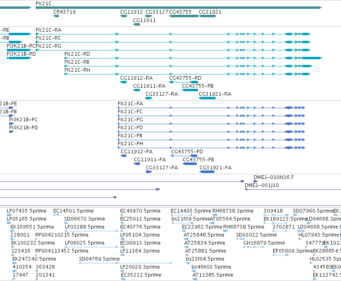Select the Plc21C-RC transcript label
The width and height of the screenshot is (341, 281).
click(x=48, y=38)
